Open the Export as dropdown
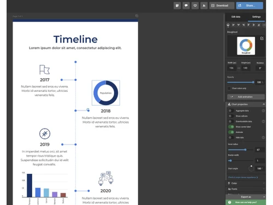 tap(246, 197)
